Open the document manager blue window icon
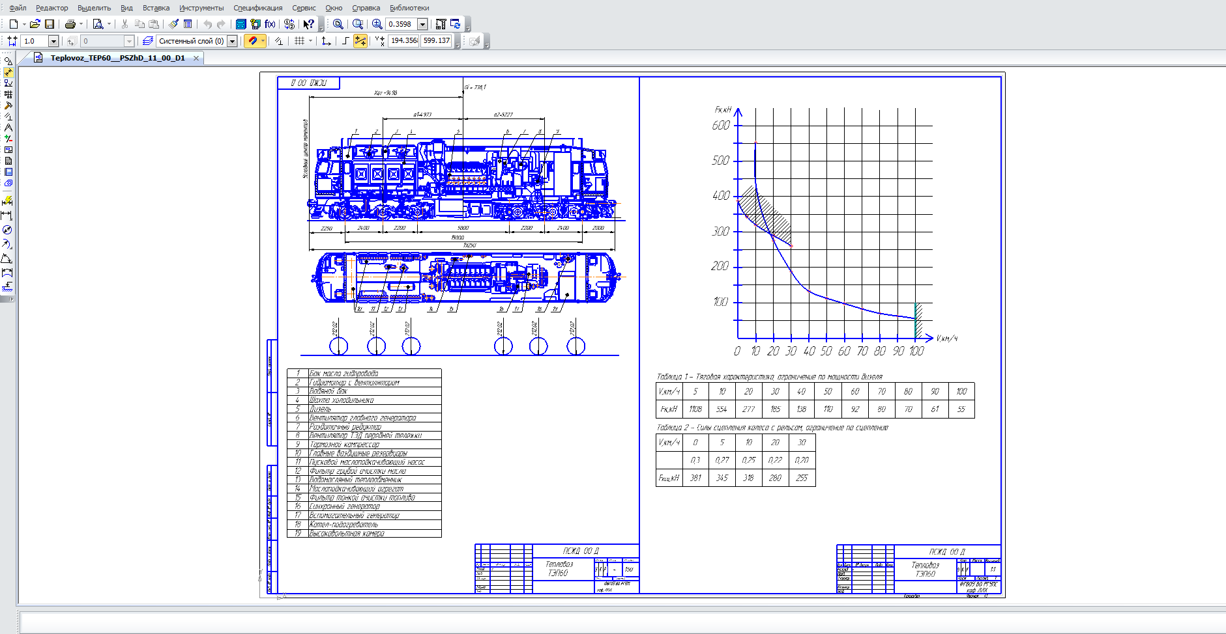The height and width of the screenshot is (634, 1226). point(241,24)
